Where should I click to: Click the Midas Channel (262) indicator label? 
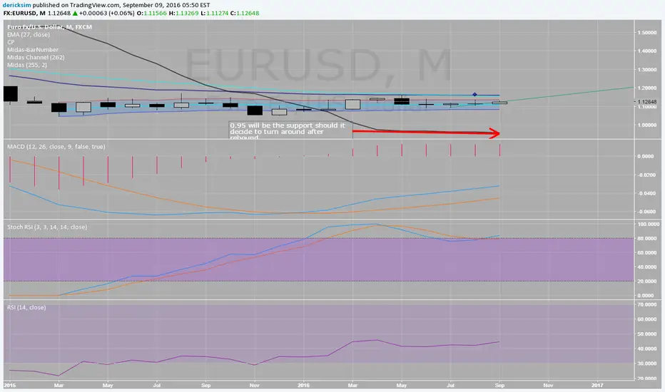(36, 57)
